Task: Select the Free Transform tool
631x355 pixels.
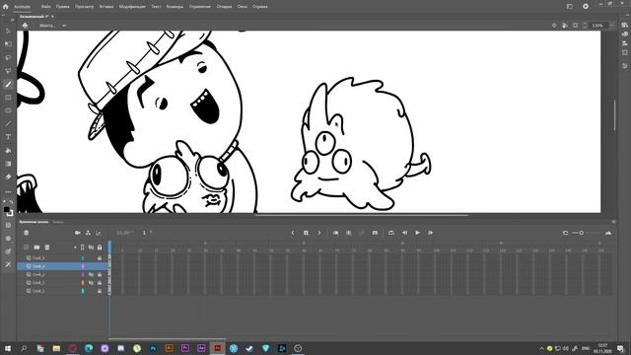Action: [x=8, y=44]
